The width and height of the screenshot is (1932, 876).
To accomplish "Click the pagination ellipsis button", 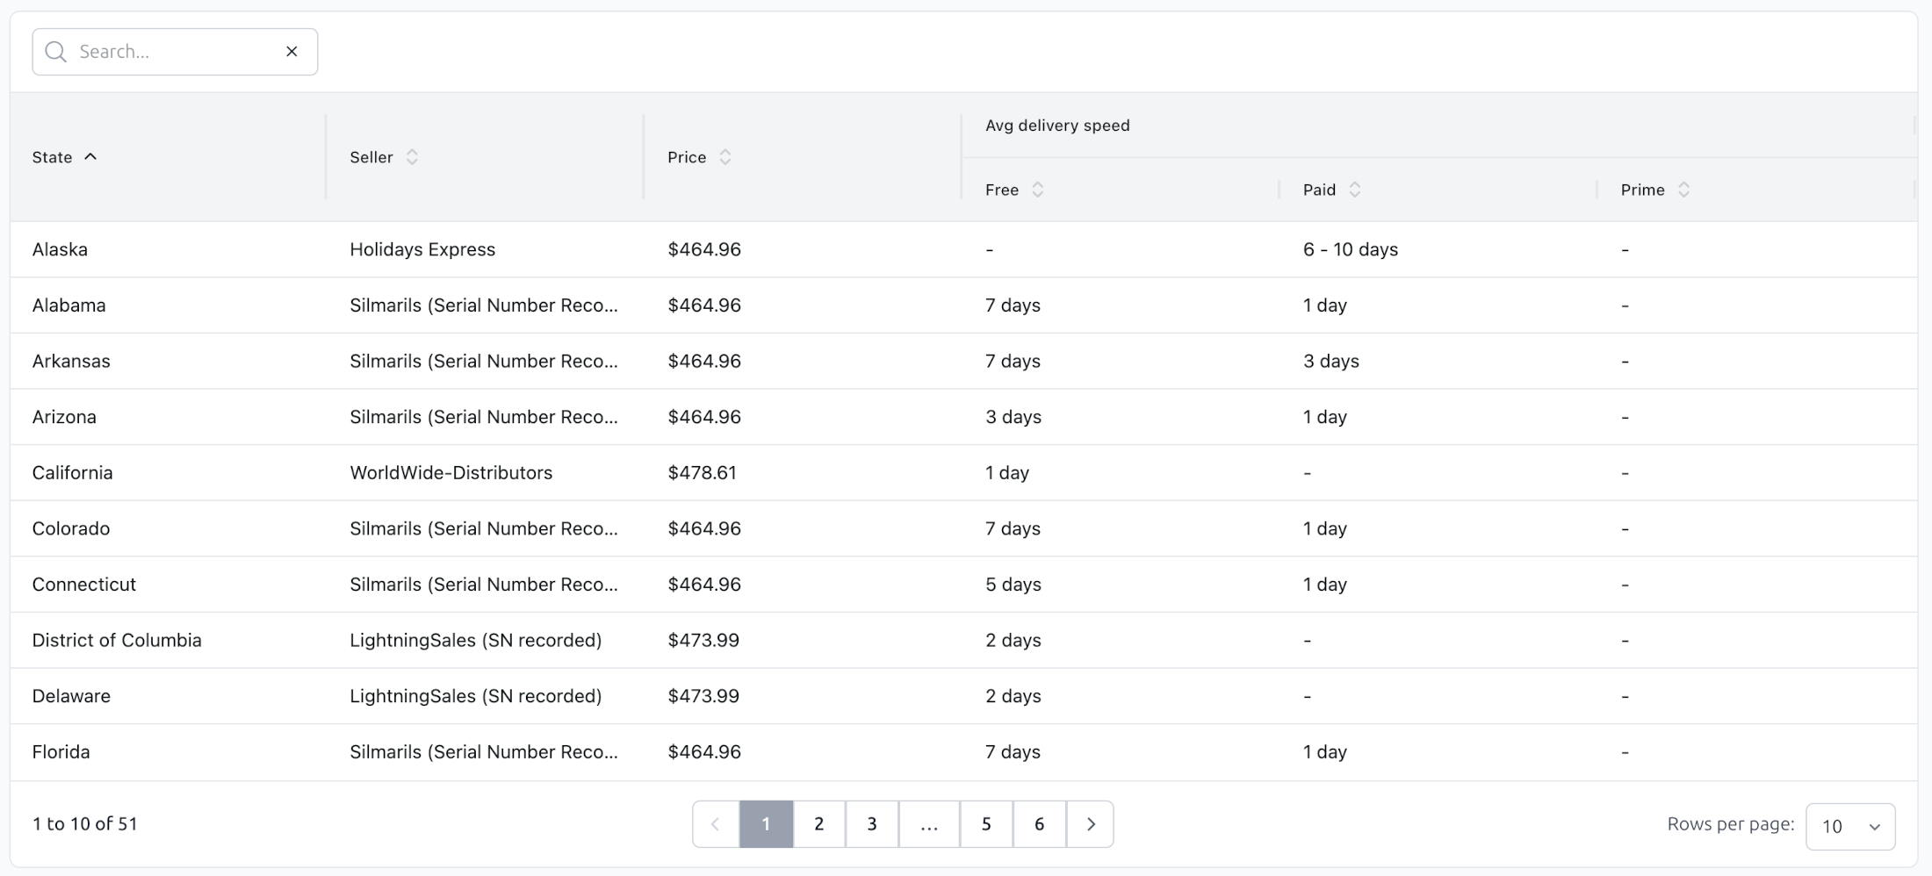I will click(928, 824).
